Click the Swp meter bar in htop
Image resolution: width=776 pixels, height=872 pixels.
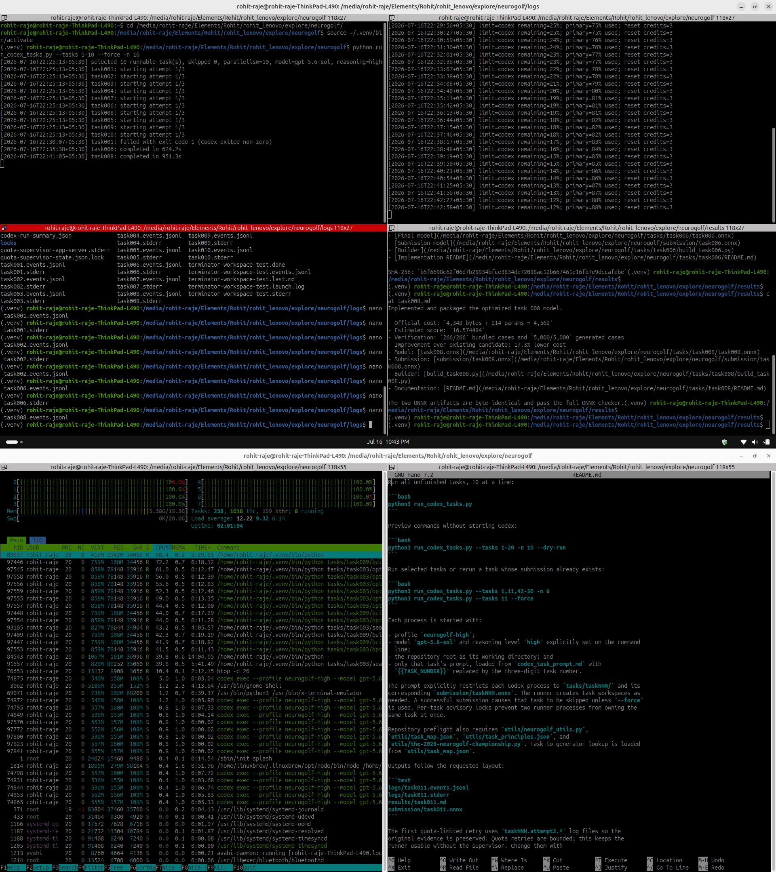[x=97, y=519]
